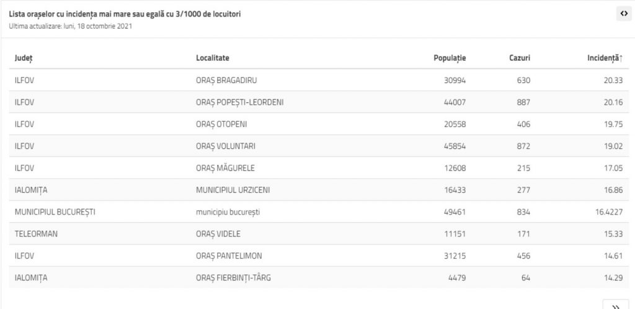Select the TELEORMAN county cell

[36, 234]
